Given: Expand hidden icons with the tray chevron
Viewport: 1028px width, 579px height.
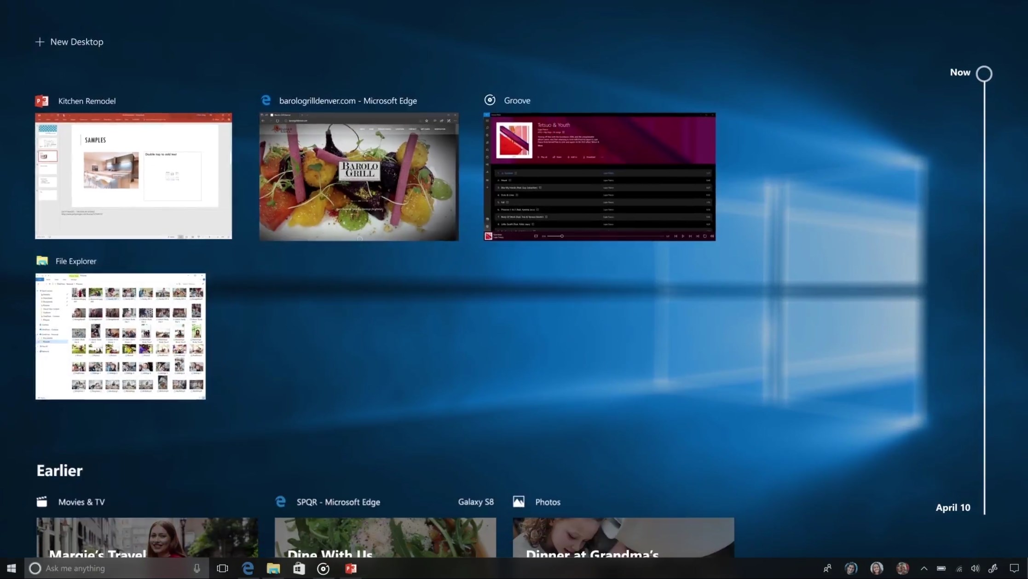Looking at the screenshot, I should coord(924,568).
